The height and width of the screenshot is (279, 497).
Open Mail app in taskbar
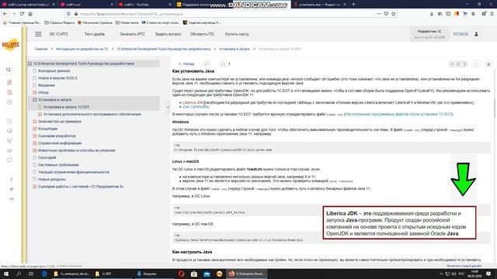click(207, 274)
